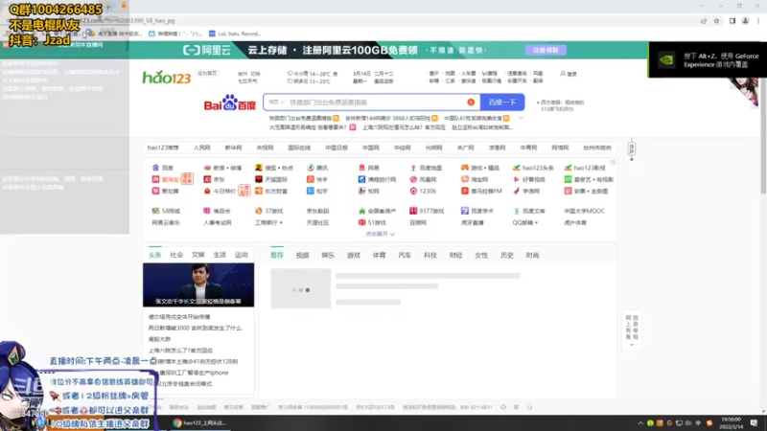The height and width of the screenshot is (431, 767).
Task: Open the 虎牙直播 text link
Action: 472,223
